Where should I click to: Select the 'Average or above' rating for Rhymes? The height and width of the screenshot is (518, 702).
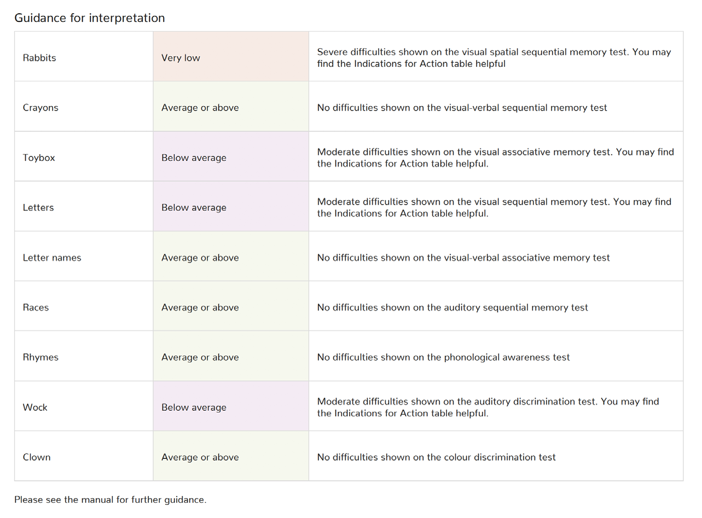tap(231, 356)
